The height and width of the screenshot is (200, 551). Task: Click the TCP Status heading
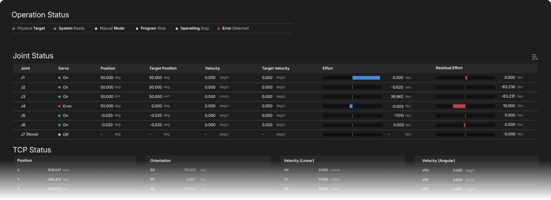click(32, 150)
